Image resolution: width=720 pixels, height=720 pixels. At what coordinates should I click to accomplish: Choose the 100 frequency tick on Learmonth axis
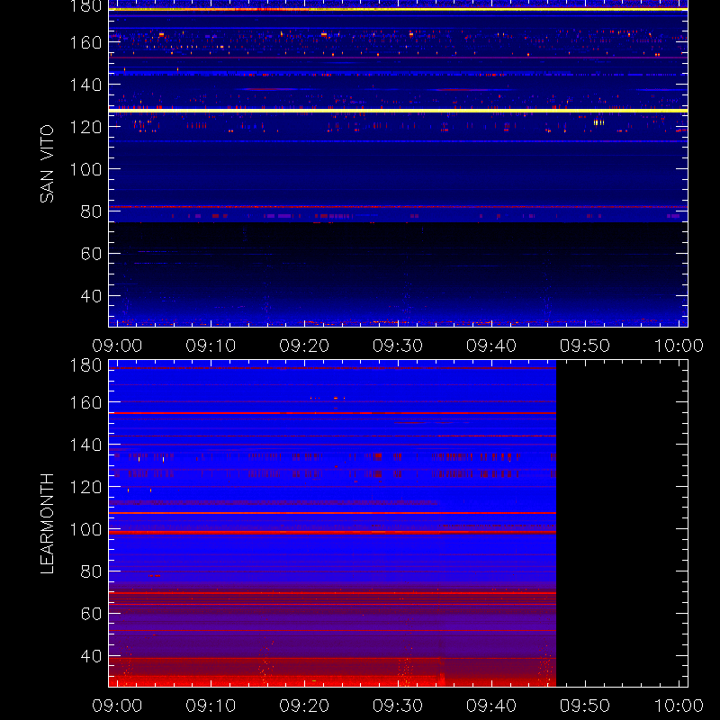point(85,529)
